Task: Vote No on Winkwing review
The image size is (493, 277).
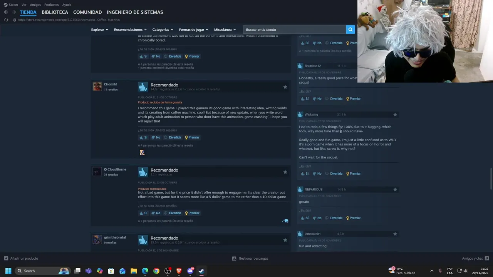Action: (317, 174)
